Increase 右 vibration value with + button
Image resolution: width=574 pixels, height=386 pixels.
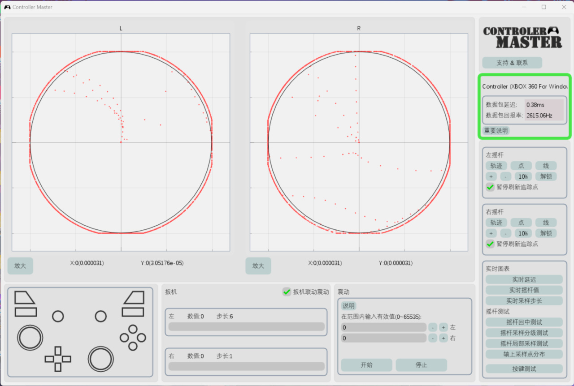coord(444,338)
